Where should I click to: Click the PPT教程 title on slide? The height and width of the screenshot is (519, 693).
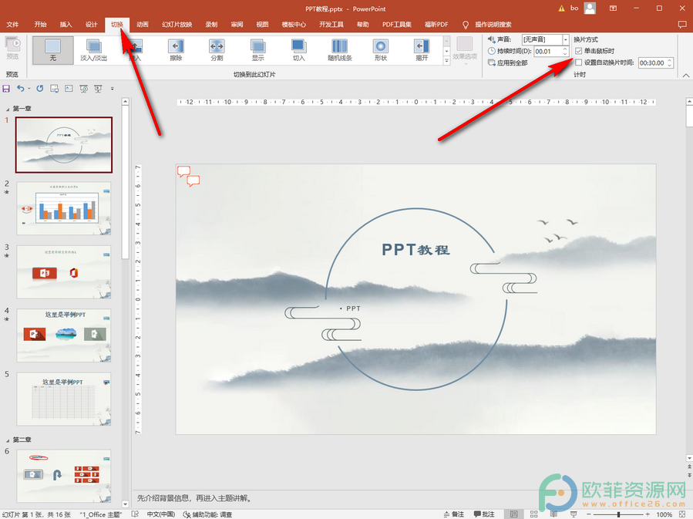pyautogui.click(x=416, y=249)
